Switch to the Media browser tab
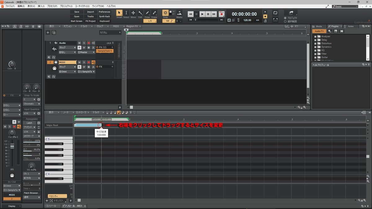The image size is (372, 209). pyautogui.click(x=319, y=26)
